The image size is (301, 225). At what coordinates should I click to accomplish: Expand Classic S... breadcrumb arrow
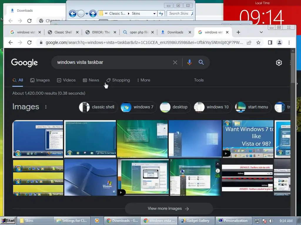pos(128,13)
